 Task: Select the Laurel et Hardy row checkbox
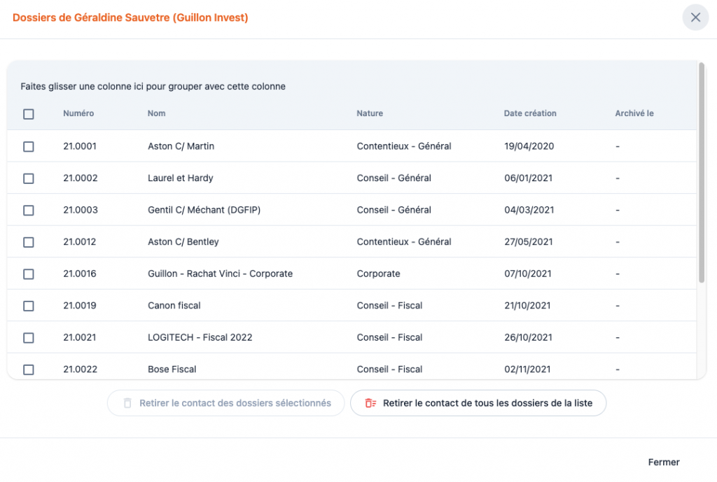[29, 178]
